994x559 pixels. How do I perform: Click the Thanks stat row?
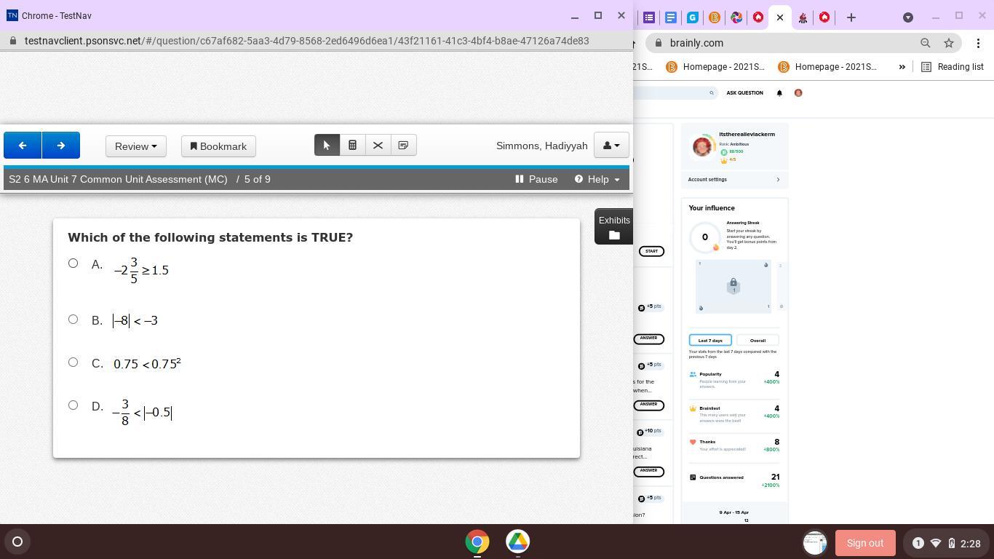click(734, 445)
